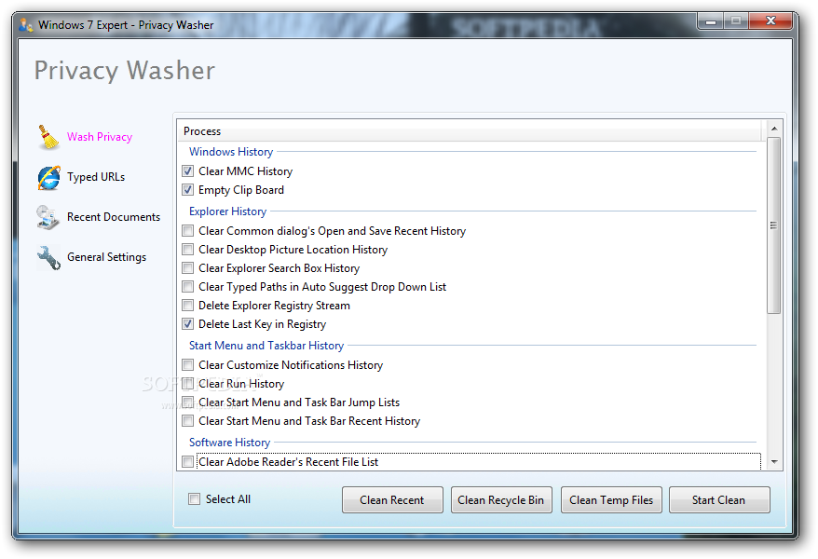
Task: Uncheck Clear MMC History
Action: [x=188, y=171]
